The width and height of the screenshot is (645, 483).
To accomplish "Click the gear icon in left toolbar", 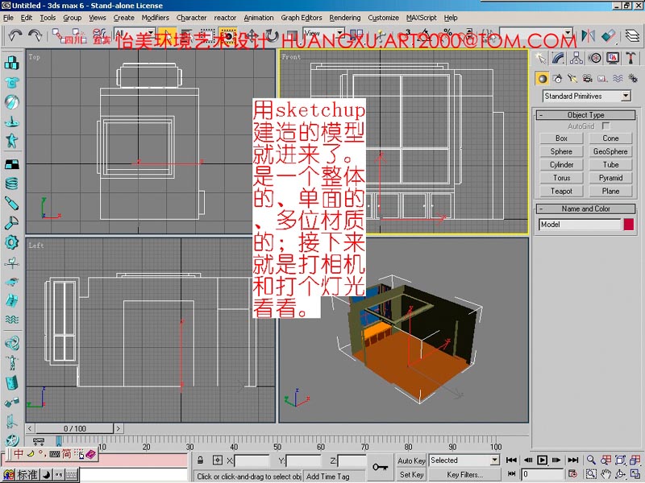I will [12, 242].
